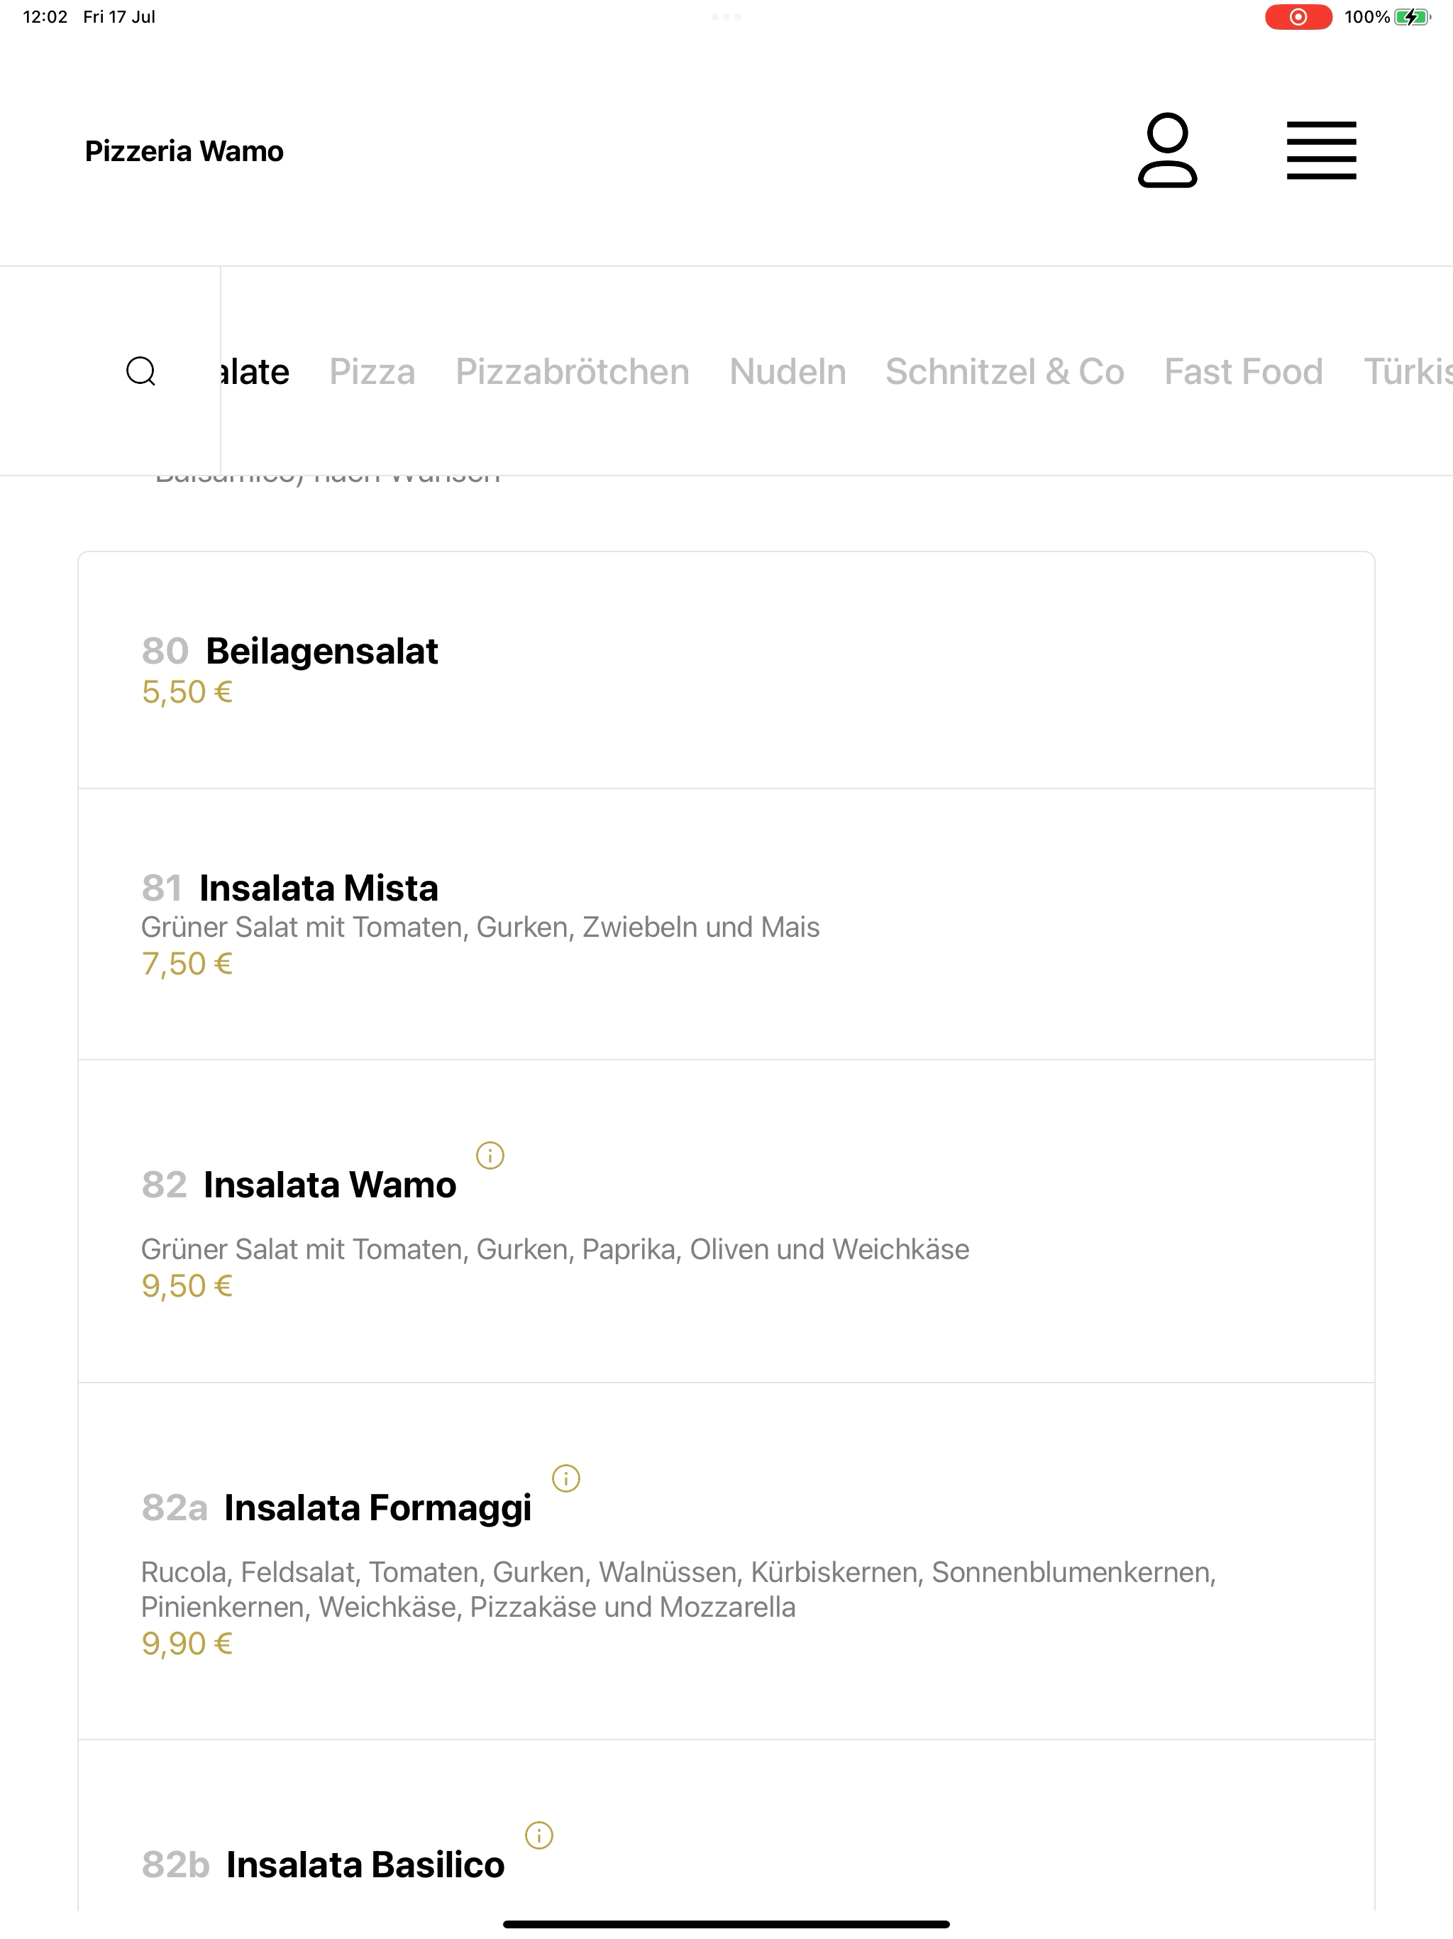Select the Insalata Mista menu item

(726, 925)
